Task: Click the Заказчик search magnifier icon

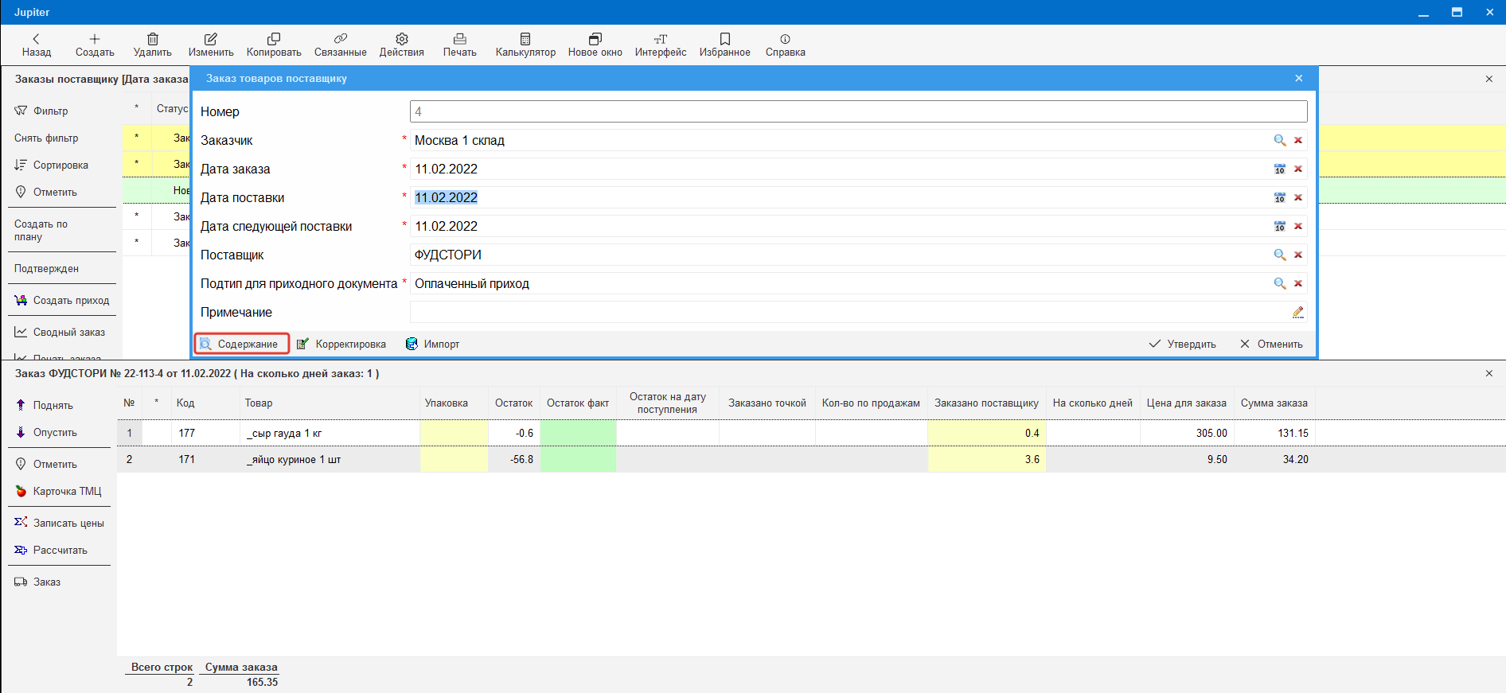Action: click(x=1280, y=140)
